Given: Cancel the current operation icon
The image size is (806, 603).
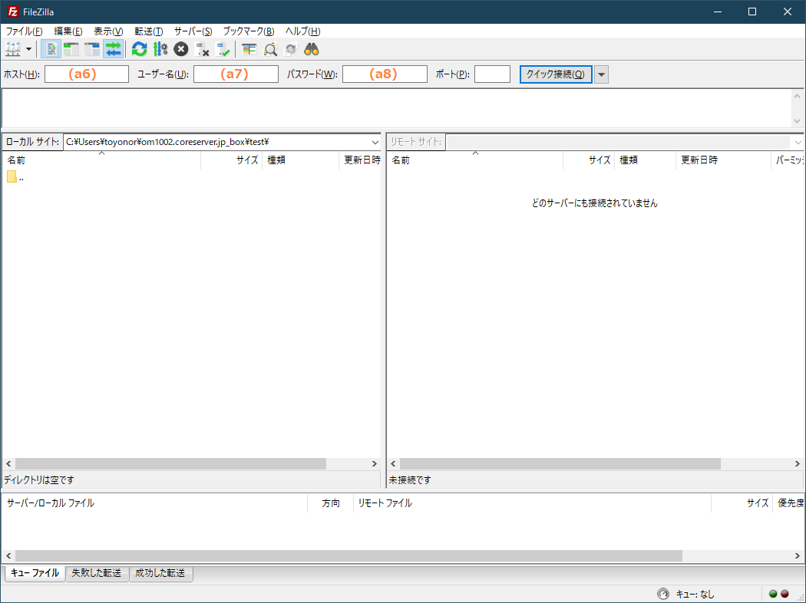Looking at the screenshot, I should click(x=181, y=49).
